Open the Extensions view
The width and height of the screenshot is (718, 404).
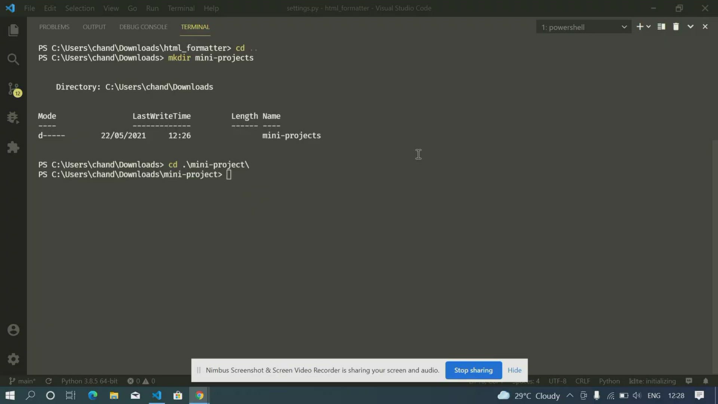point(13,147)
